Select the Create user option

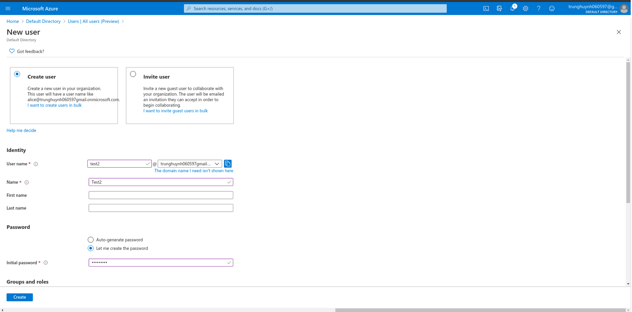point(17,74)
